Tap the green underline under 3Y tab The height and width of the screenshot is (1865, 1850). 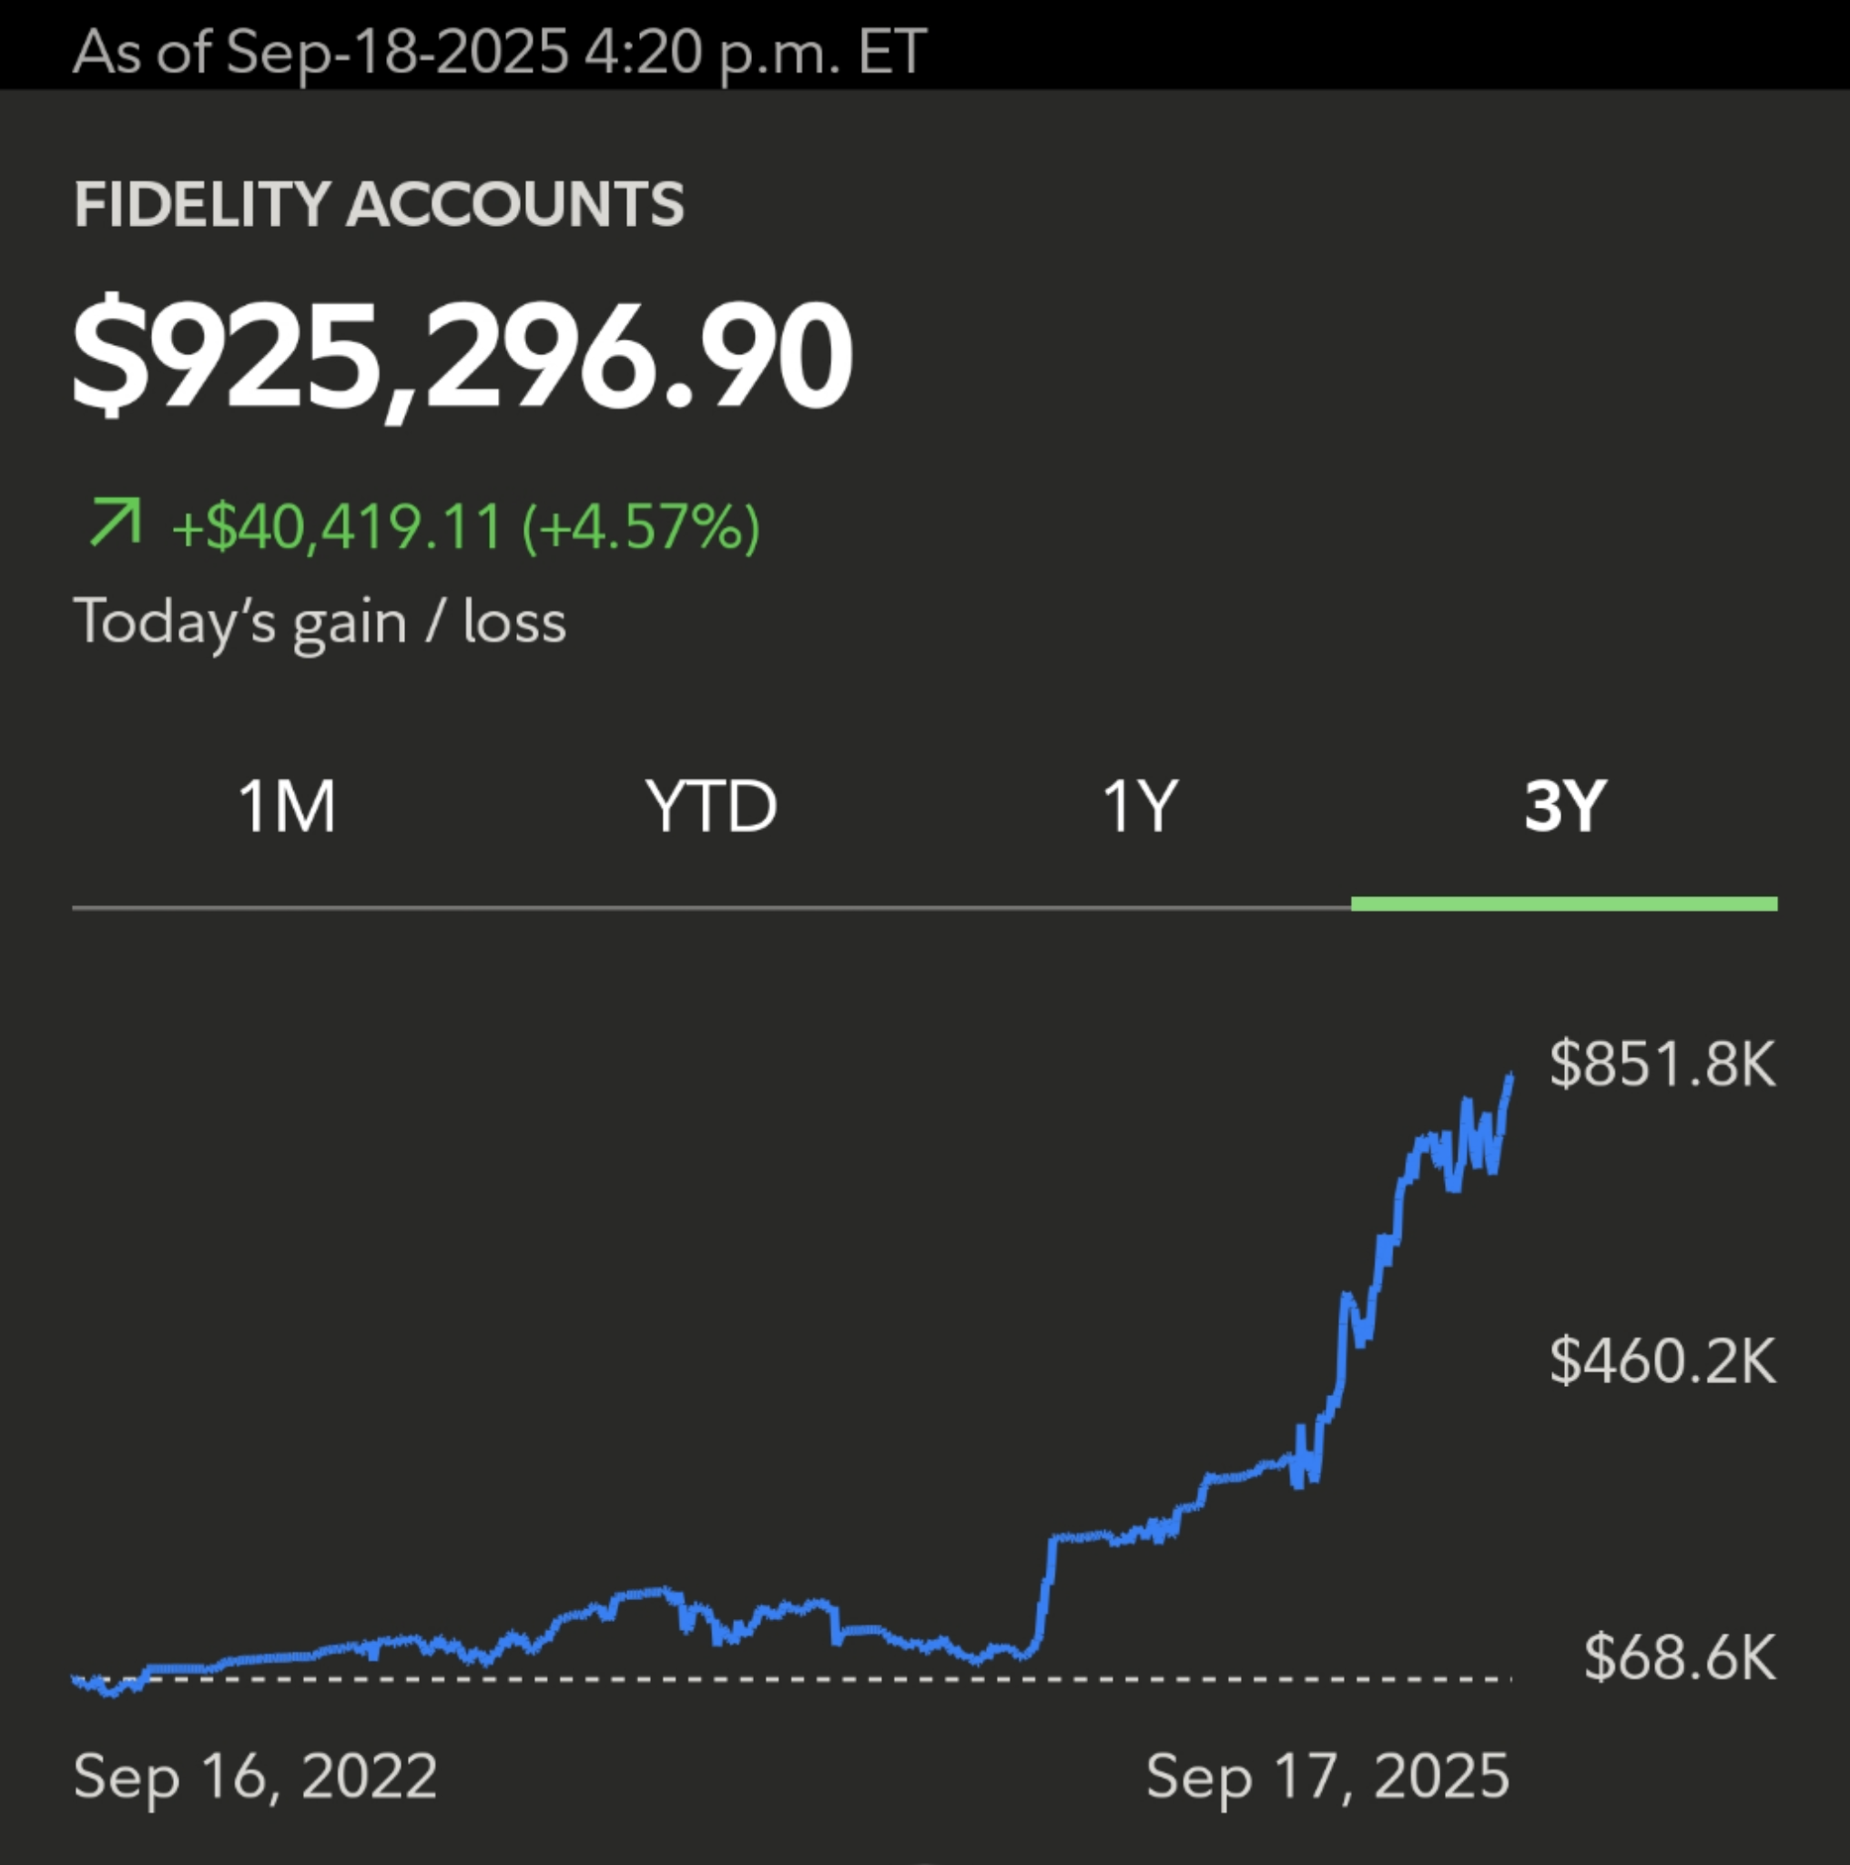pos(1564,903)
